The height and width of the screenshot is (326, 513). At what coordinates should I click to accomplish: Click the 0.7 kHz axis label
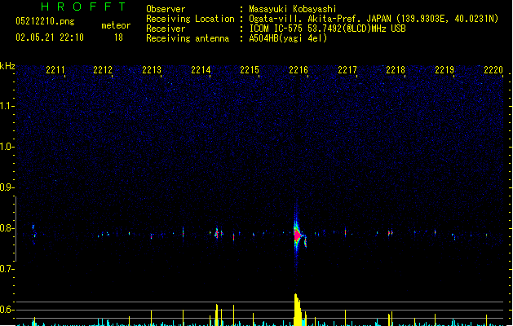pos(7,269)
